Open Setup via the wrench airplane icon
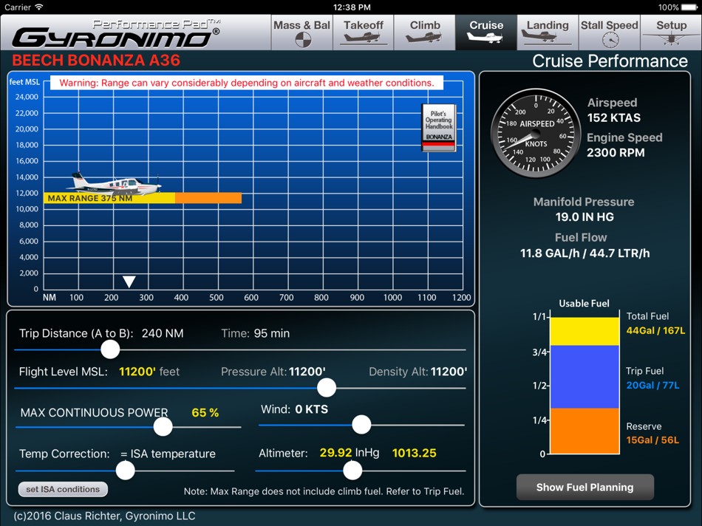 point(671,38)
